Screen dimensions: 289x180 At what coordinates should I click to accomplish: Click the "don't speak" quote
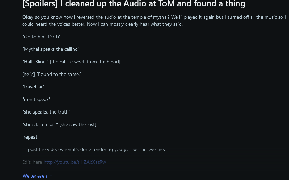tap(36, 99)
